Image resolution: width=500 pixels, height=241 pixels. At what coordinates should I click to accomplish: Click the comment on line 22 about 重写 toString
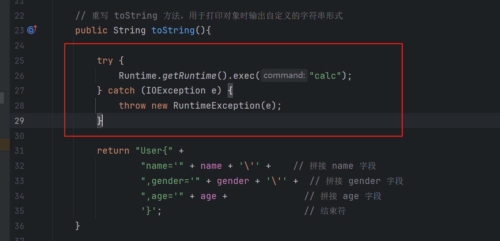[x=209, y=16]
